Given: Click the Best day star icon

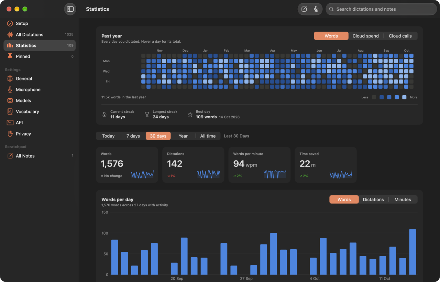Looking at the screenshot, I should tap(190, 115).
